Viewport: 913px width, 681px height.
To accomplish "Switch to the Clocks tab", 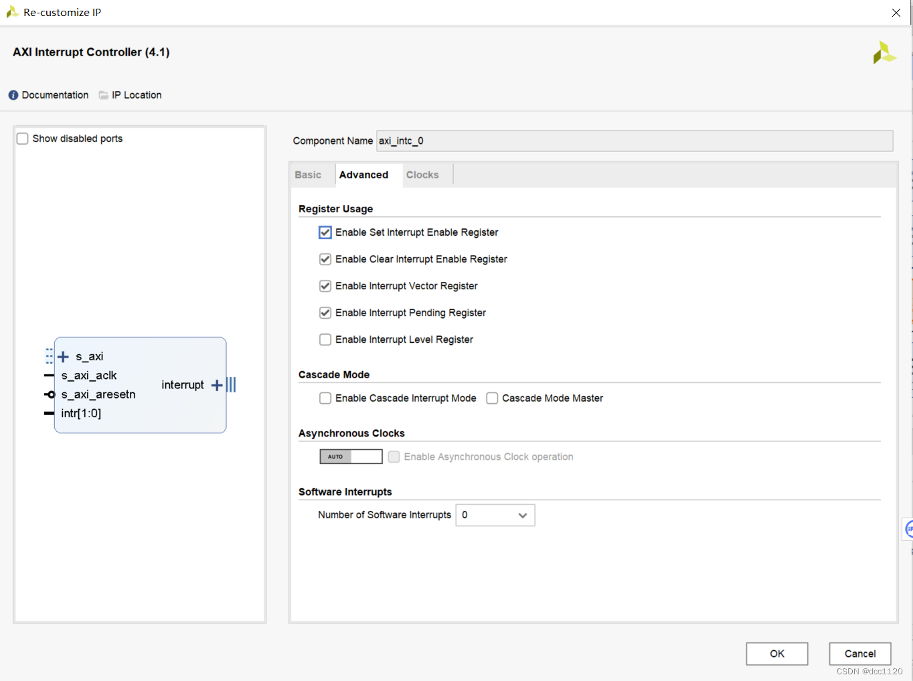I will (x=422, y=175).
